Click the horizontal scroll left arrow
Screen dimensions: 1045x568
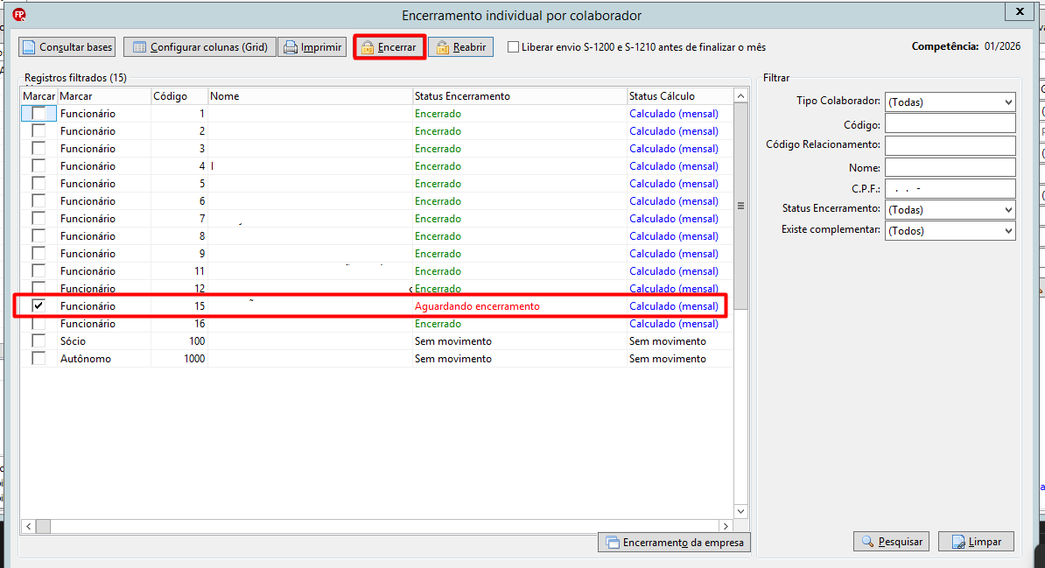[x=28, y=526]
